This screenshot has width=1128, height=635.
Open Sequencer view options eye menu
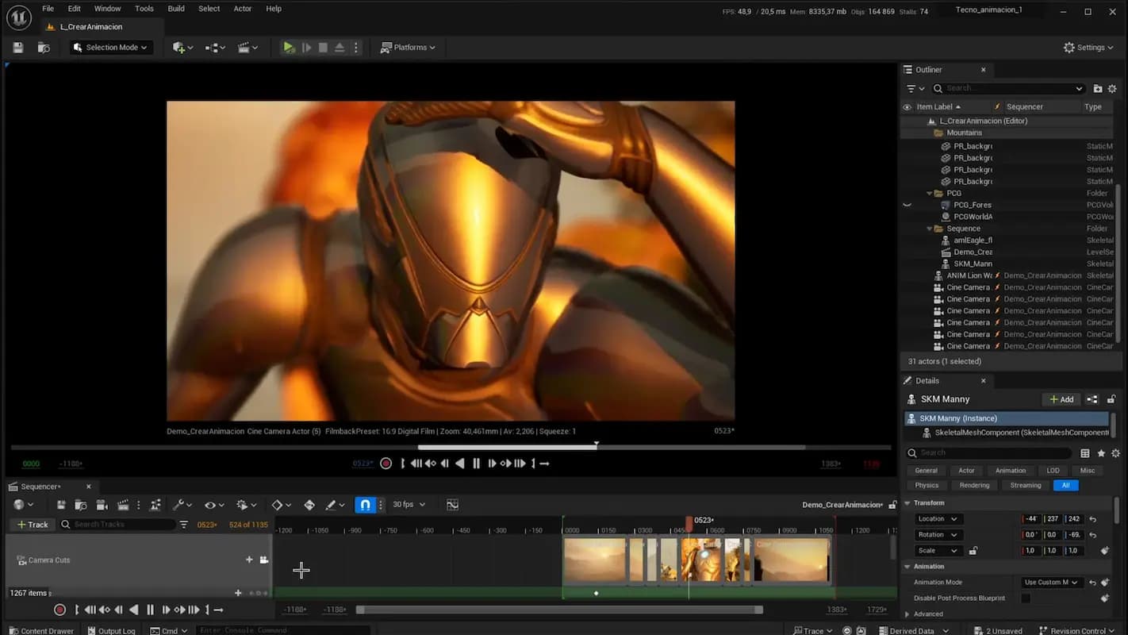coord(214,505)
